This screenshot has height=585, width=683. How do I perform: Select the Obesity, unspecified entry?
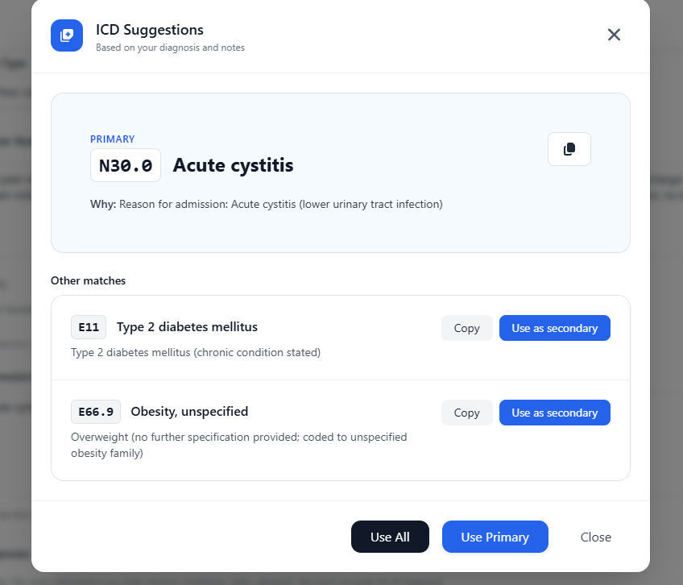click(x=188, y=412)
